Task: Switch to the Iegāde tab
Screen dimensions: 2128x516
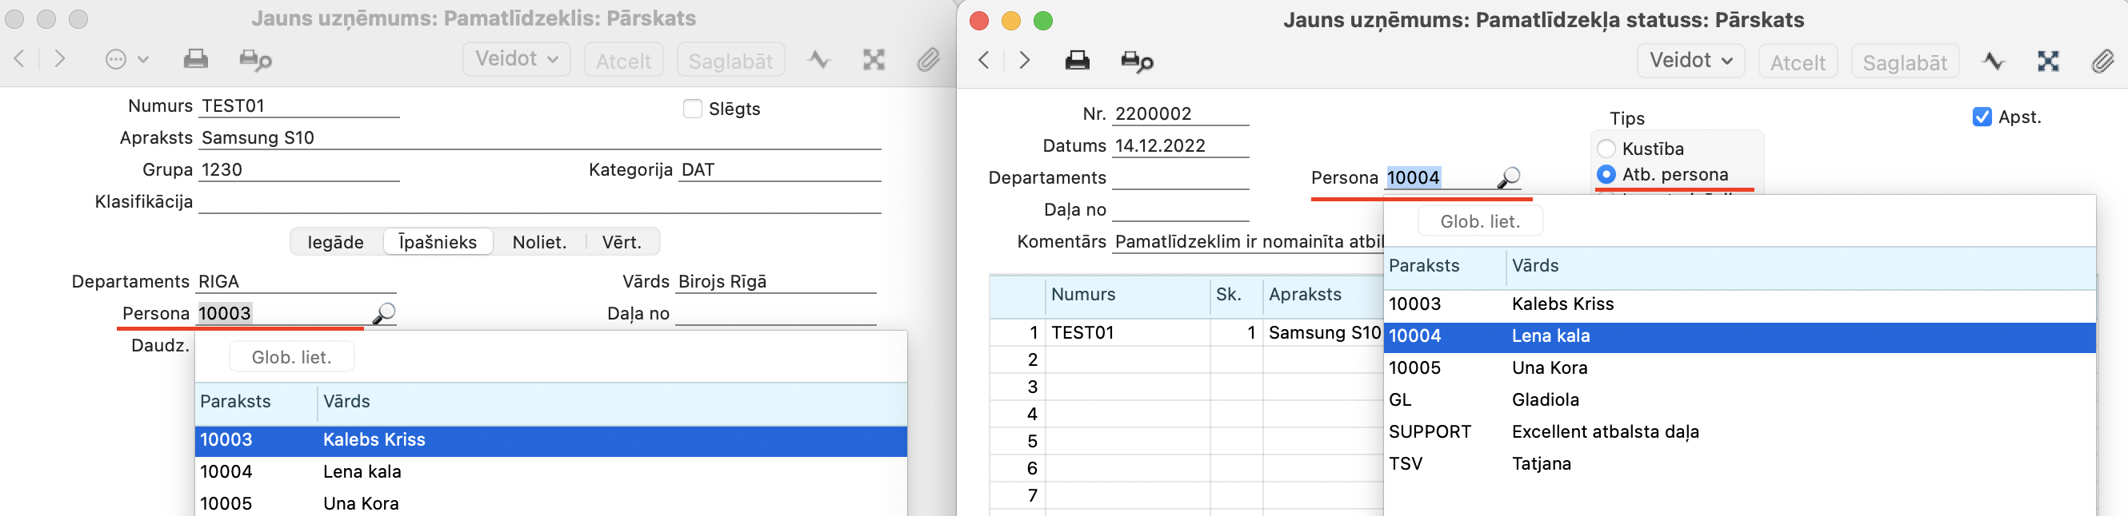Action: (335, 242)
